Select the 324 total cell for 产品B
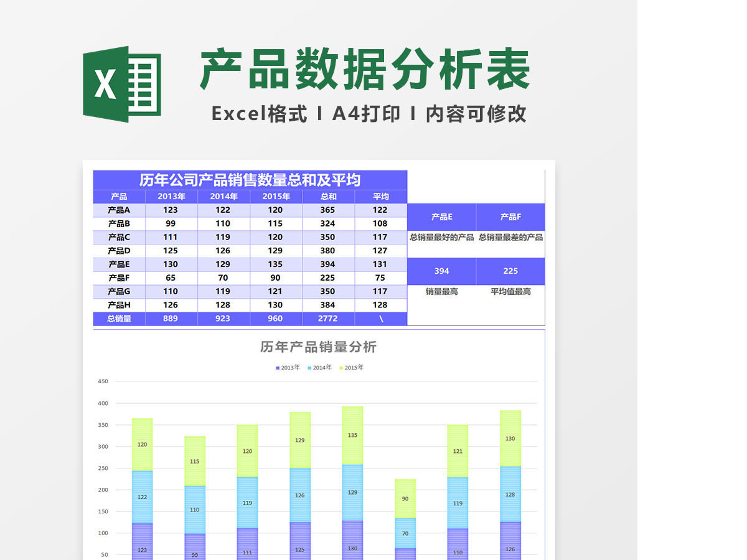This screenshot has width=747, height=560. 328,224
